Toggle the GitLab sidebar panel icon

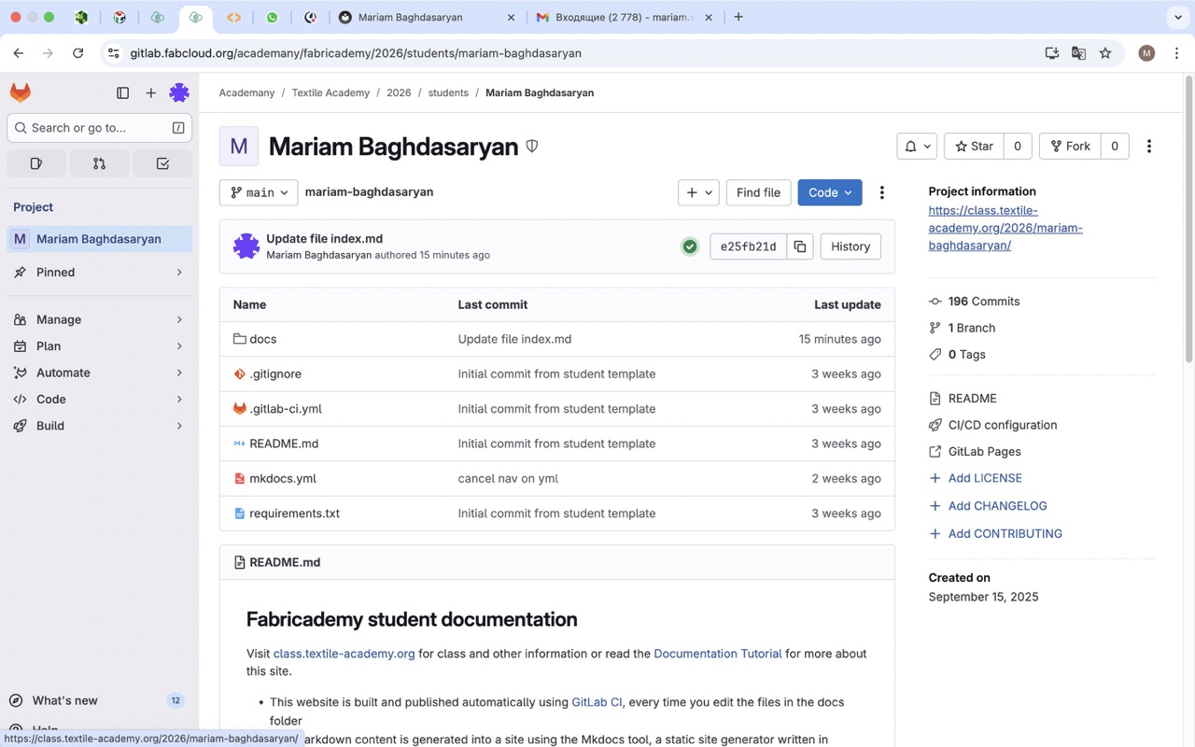122,92
